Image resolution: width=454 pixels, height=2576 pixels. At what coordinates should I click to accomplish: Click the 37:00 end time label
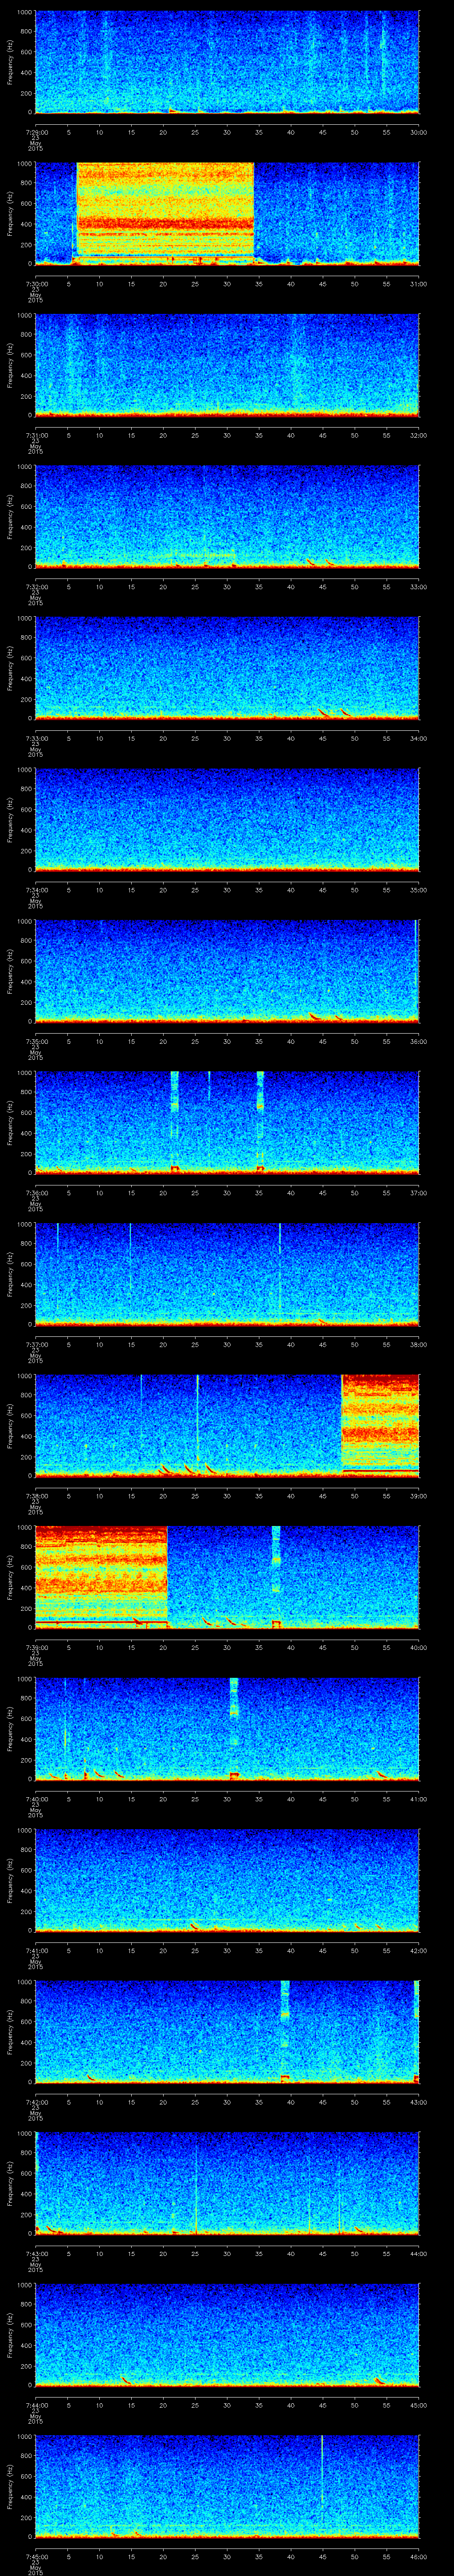(x=419, y=1193)
